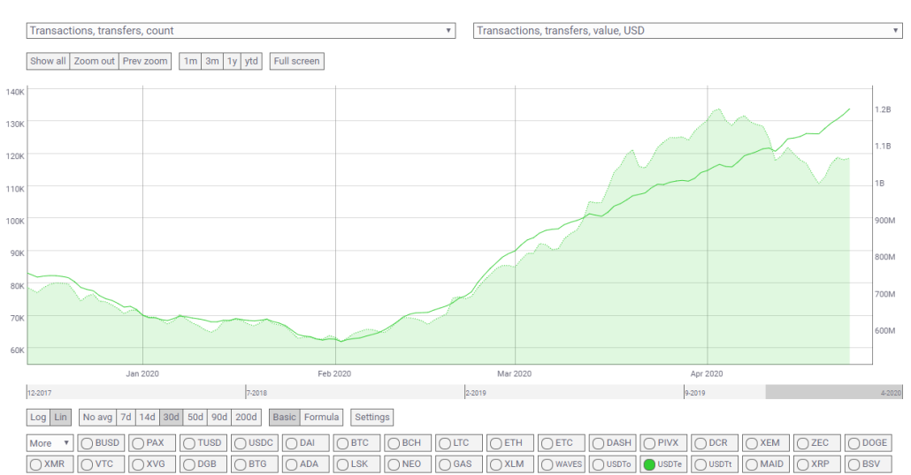Enable the DOGE coin
The width and height of the screenshot is (911, 475).
(x=868, y=443)
